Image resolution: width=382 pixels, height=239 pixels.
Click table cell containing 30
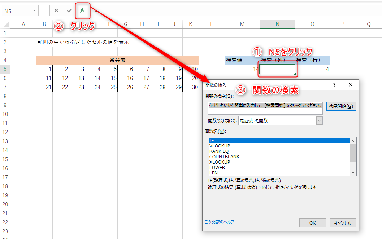point(191,87)
